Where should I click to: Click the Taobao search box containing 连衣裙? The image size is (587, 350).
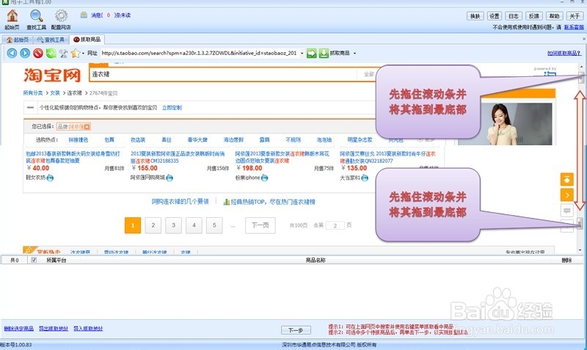click(223, 74)
